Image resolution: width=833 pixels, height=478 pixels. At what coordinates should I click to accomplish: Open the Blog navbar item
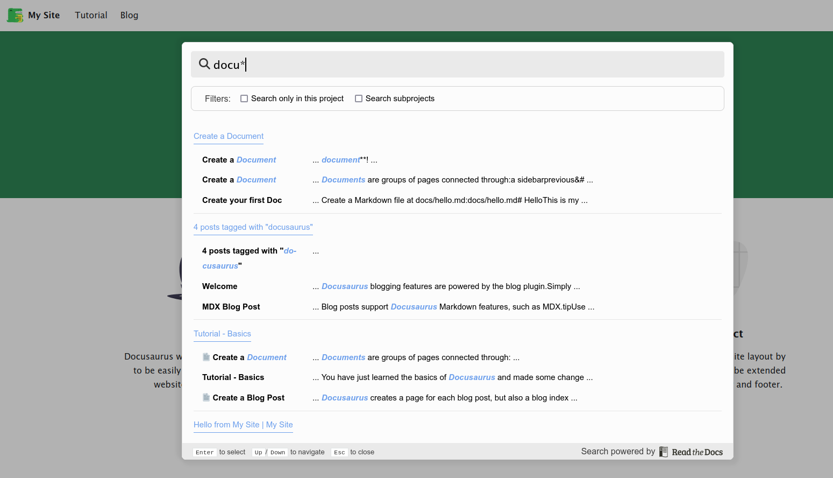(129, 15)
